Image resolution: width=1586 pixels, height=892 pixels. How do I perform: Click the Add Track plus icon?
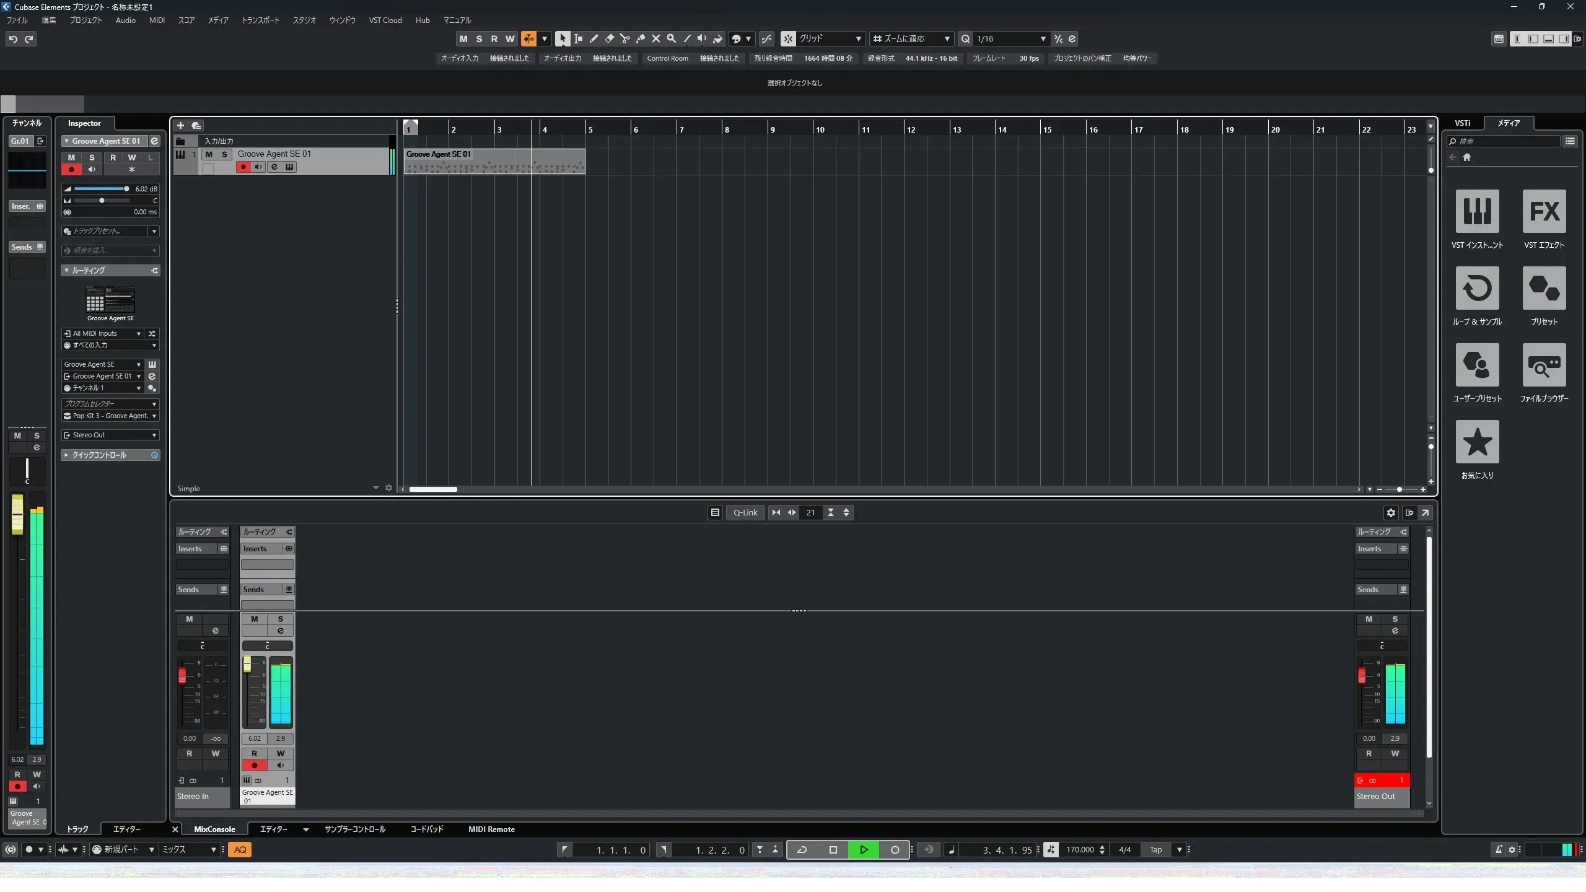(180, 126)
